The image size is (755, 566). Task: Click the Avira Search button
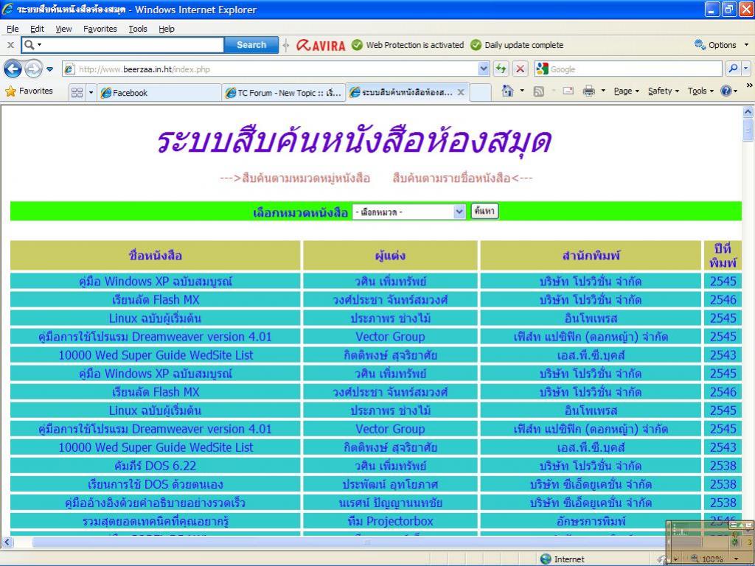coord(251,45)
